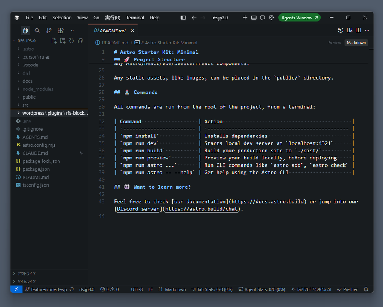
Task: Open the activity bar overflow chevron
Action: (x=72, y=31)
